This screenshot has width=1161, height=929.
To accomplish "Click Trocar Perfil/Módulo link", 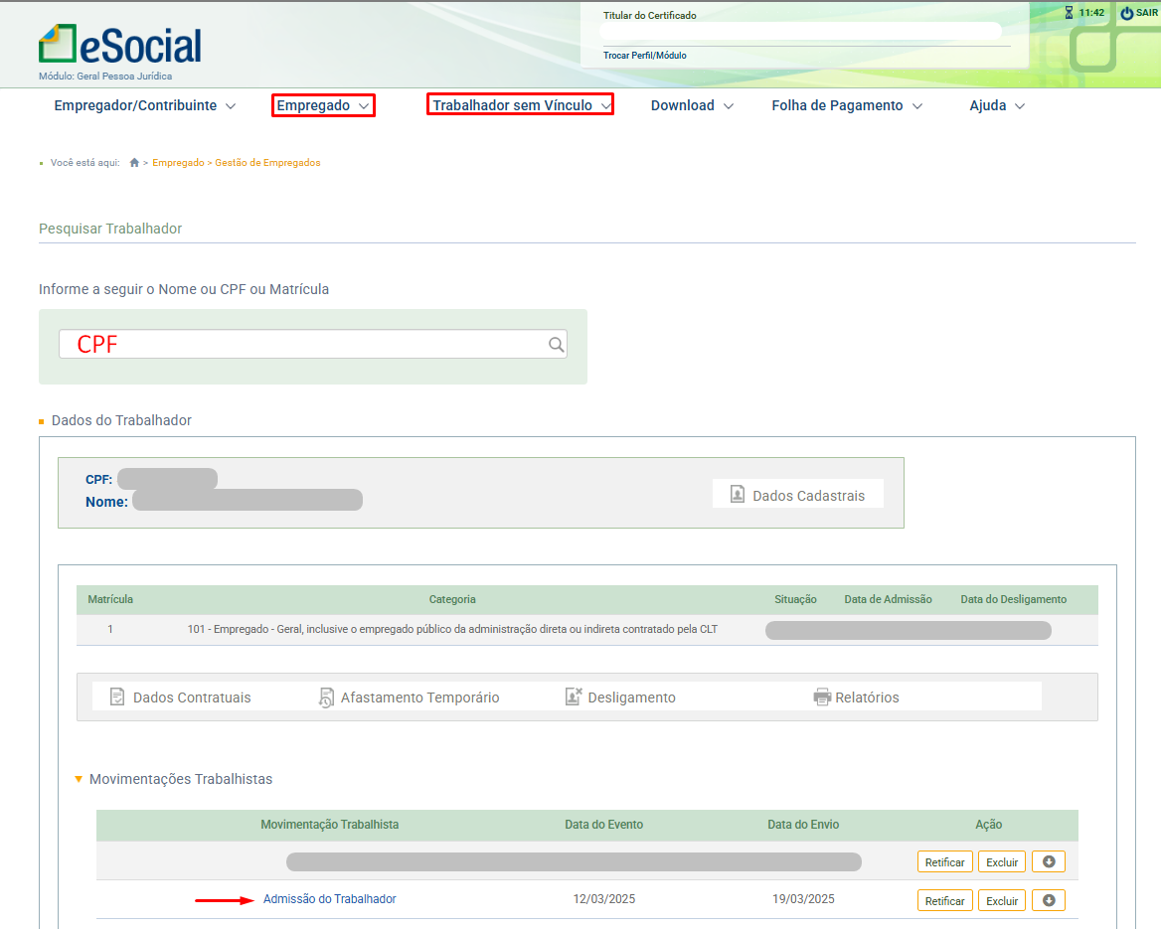I will click(644, 56).
